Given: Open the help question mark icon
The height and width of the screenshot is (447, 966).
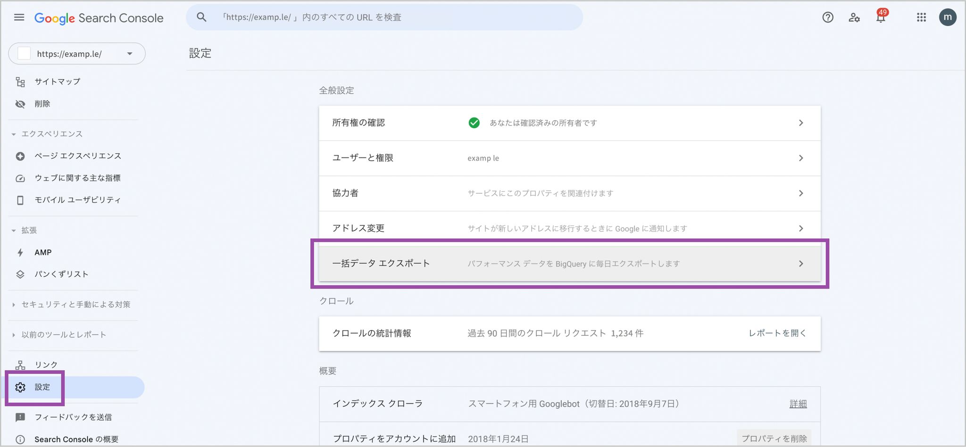Looking at the screenshot, I should click(x=828, y=17).
